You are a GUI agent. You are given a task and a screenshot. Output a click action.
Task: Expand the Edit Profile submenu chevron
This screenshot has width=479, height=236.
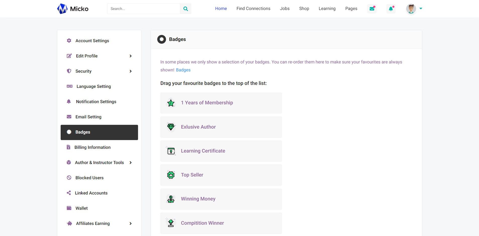(x=131, y=56)
